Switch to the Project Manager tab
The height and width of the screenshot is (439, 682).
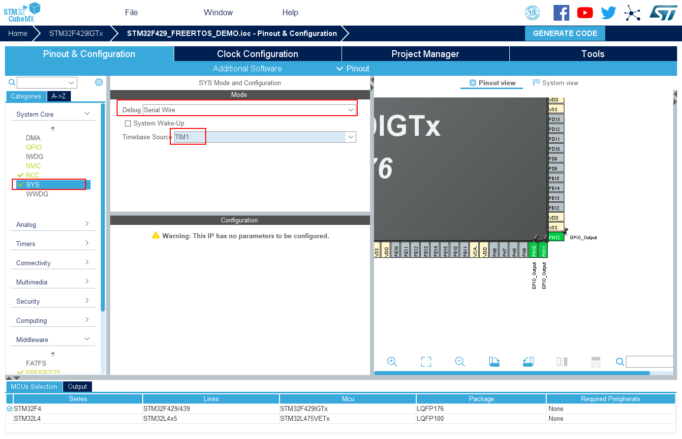tap(426, 54)
